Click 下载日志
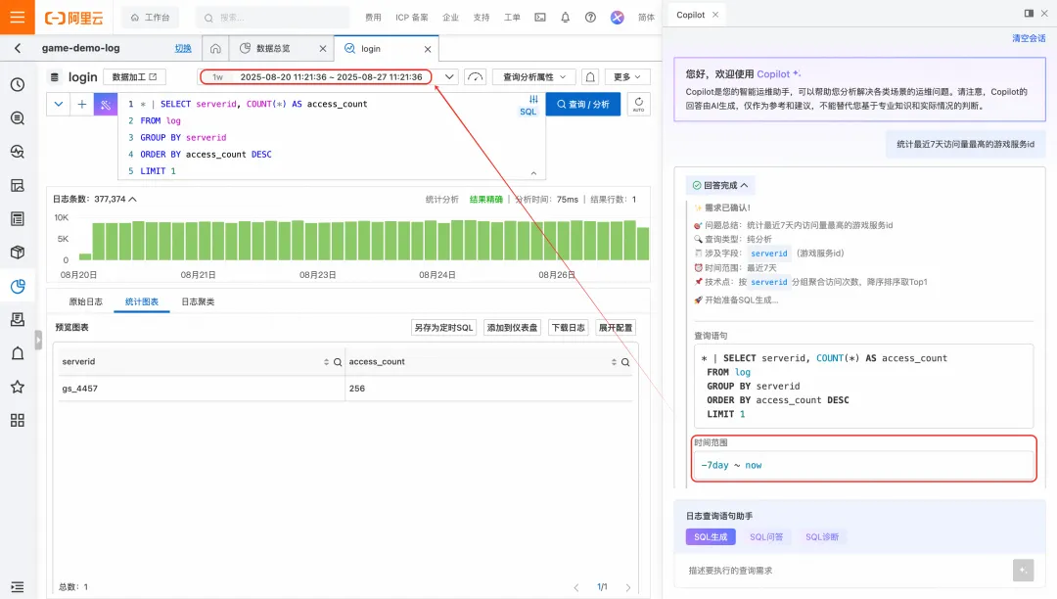Screen dimensions: 1057x599 pyautogui.click(x=569, y=328)
